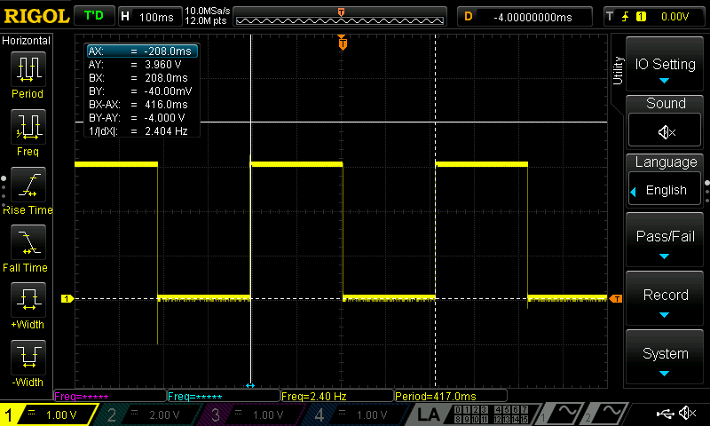Screen dimensions: 710x426
Task: Click the D -4.00000000ms delay field
Action: [x=525, y=17]
